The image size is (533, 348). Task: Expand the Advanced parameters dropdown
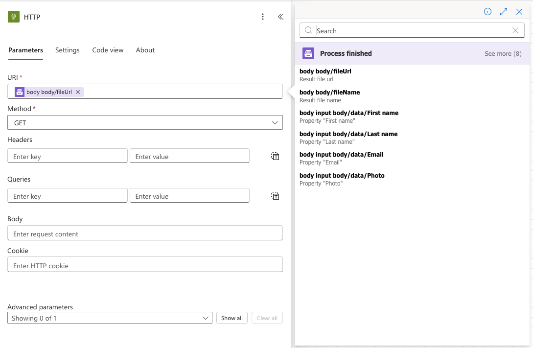point(110,318)
